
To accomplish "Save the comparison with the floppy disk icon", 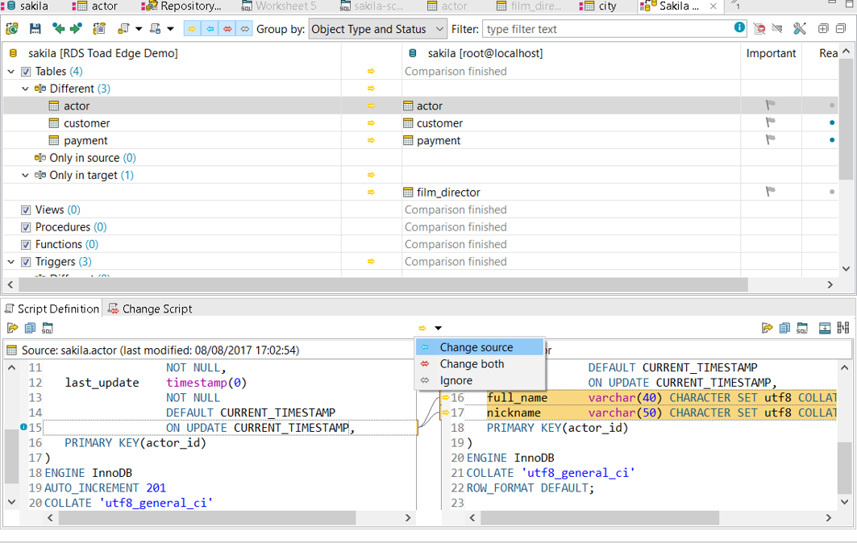I will click(35, 28).
